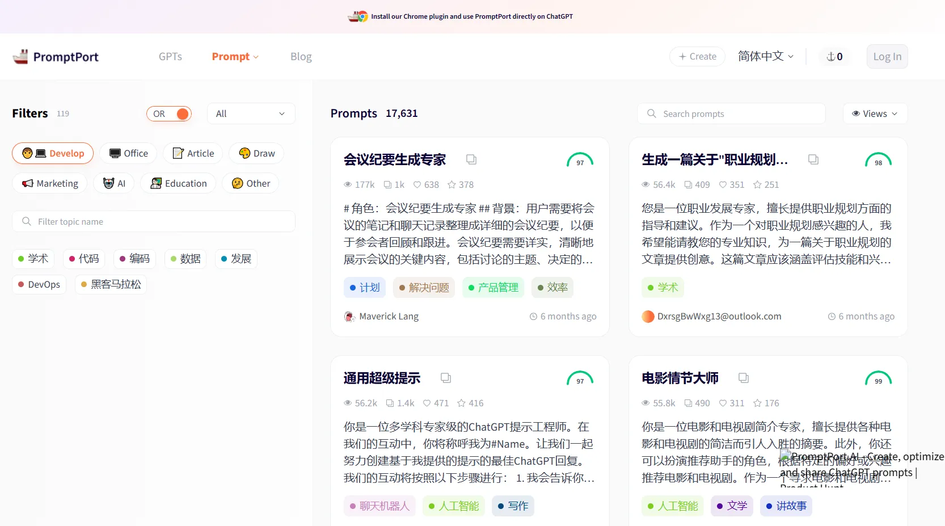945x526 pixels.
Task: Go to the Blog page
Action: (x=301, y=56)
